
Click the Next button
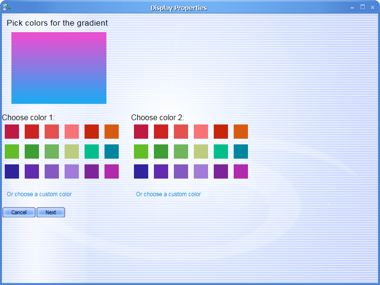click(x=51, y=212)
